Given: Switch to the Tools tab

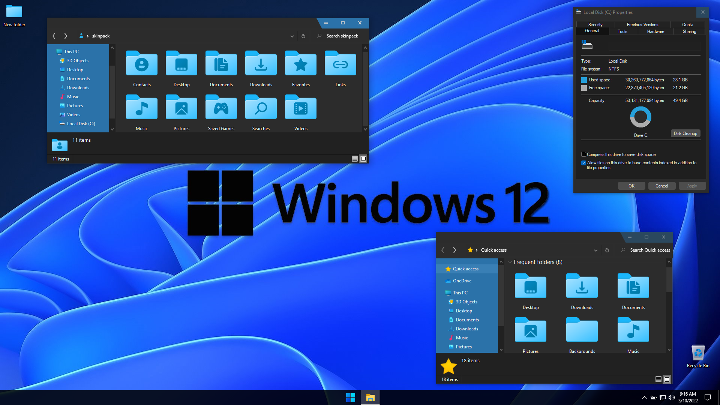Looking at the screenshot, I should [x=622, y=31].
